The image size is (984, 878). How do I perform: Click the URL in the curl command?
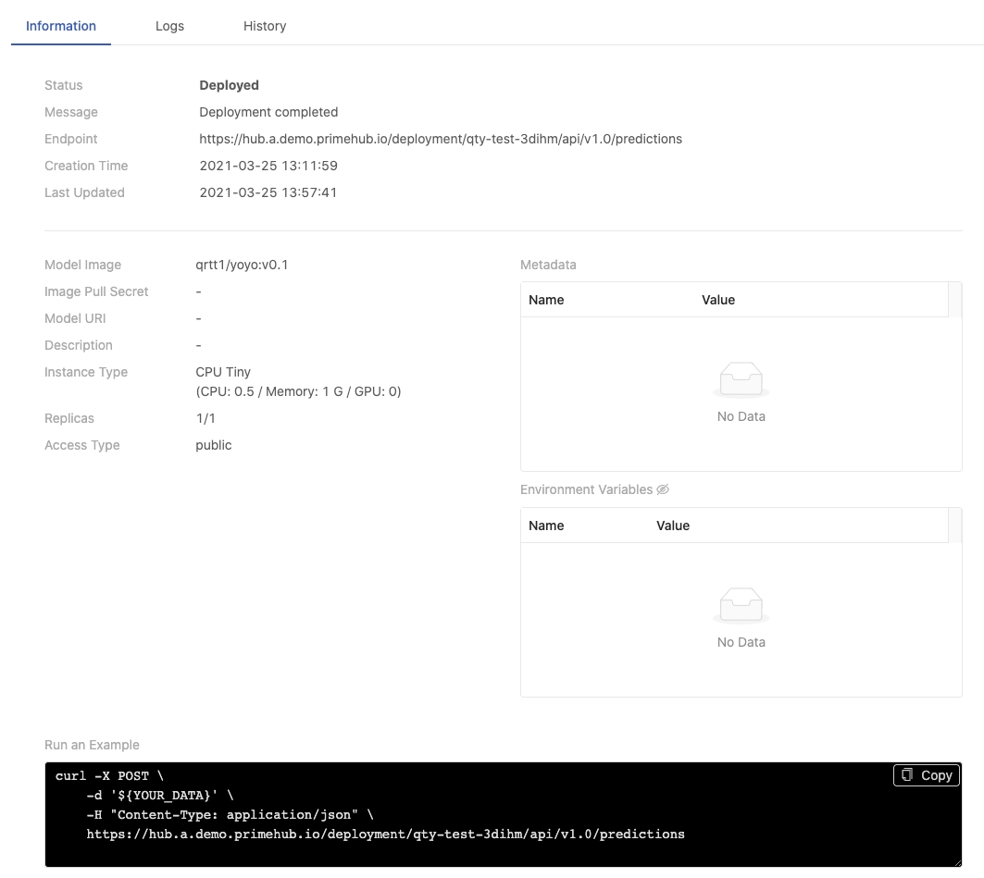coord(385,835)
